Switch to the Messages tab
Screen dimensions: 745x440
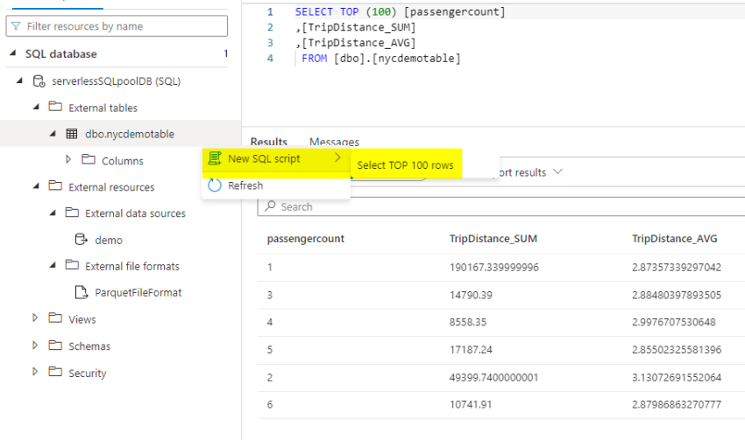(x=334, y=142)
